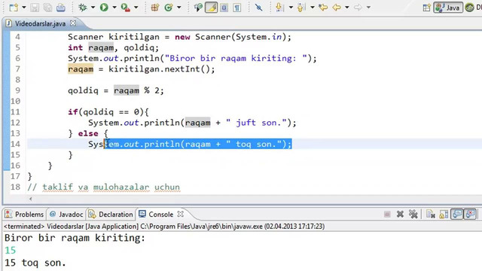Viewport: 482px width, 271px height.
Task: Expand the Debug configurations dropdown arrow
Action: [x=93, y=8]
